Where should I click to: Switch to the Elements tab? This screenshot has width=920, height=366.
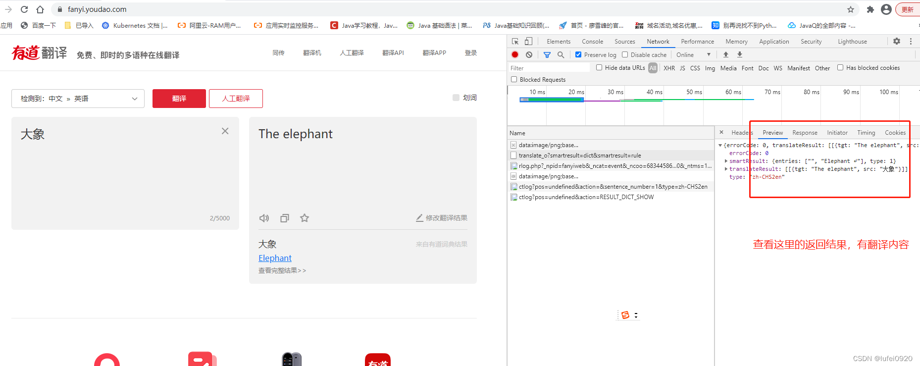[x=559, y=42]
